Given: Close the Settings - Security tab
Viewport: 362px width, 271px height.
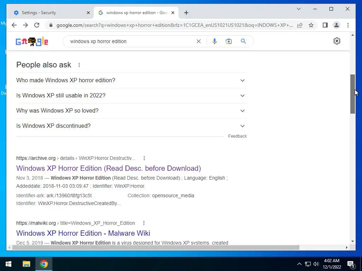Looking at the screenshot, I should click(x=88, y=13).
